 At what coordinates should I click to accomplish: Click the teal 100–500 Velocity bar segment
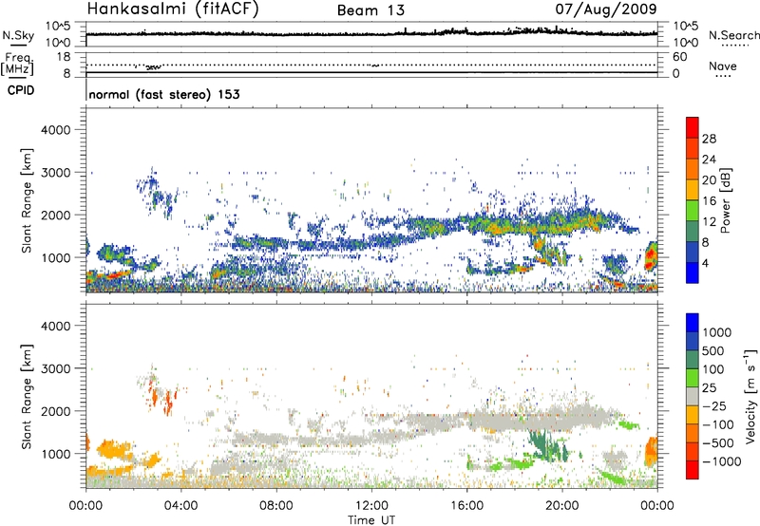[x=693, y=360]
